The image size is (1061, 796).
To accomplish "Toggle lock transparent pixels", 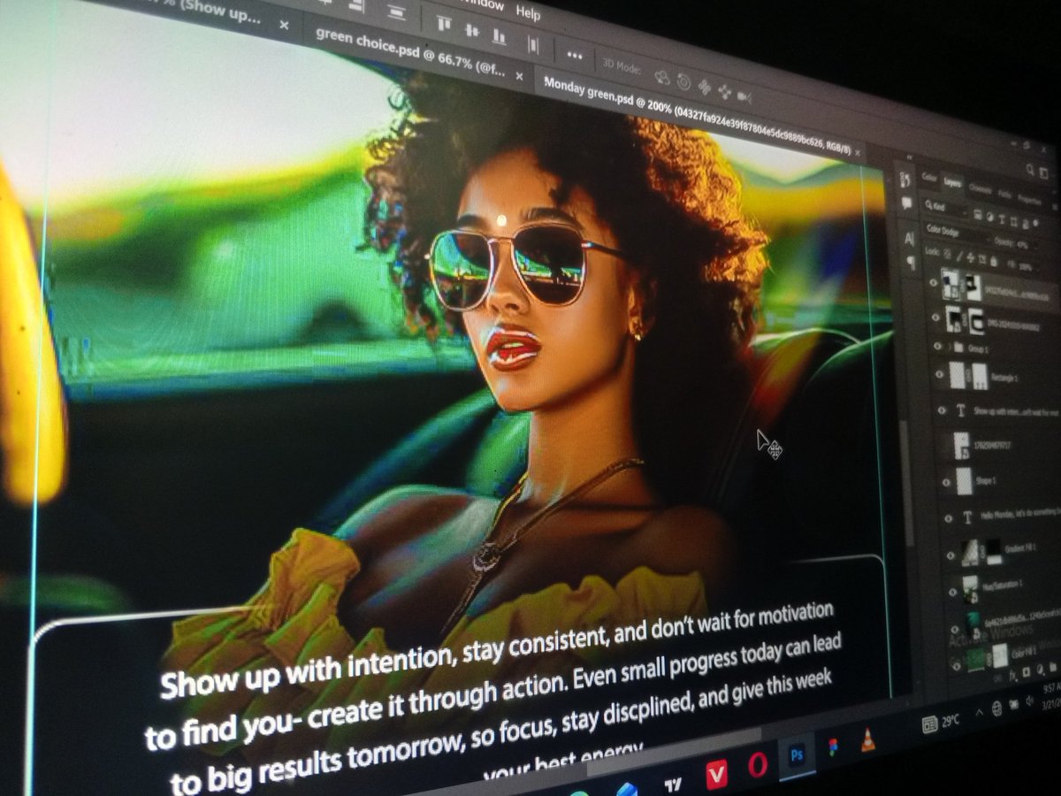I will click(x=947, y=252).
